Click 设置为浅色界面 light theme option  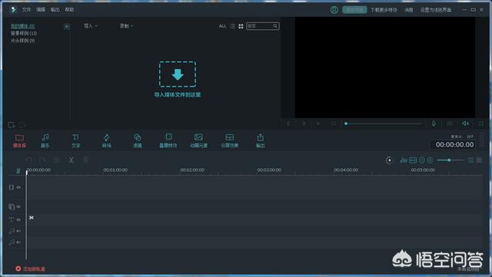point(436,10)
